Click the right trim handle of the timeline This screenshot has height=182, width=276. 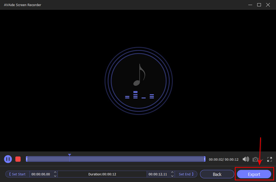[205, 159]
